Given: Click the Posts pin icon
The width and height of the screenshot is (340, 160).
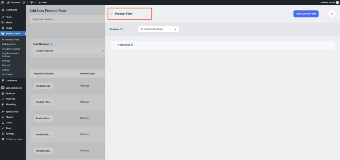Looking at the screenshot, I should tap(3, 17).
